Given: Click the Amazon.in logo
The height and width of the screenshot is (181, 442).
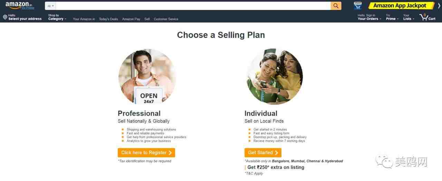Looking at the screenshot, I should 20,5.
